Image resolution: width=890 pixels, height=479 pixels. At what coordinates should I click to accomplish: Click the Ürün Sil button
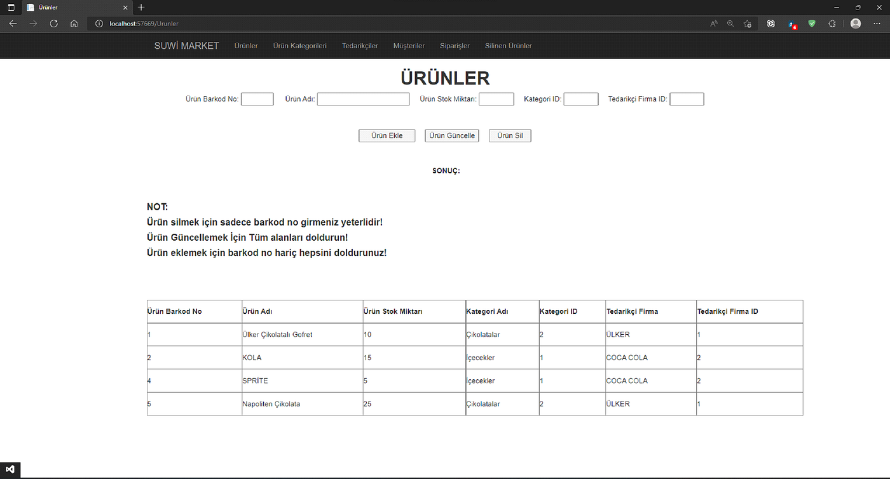coord(510,135)
